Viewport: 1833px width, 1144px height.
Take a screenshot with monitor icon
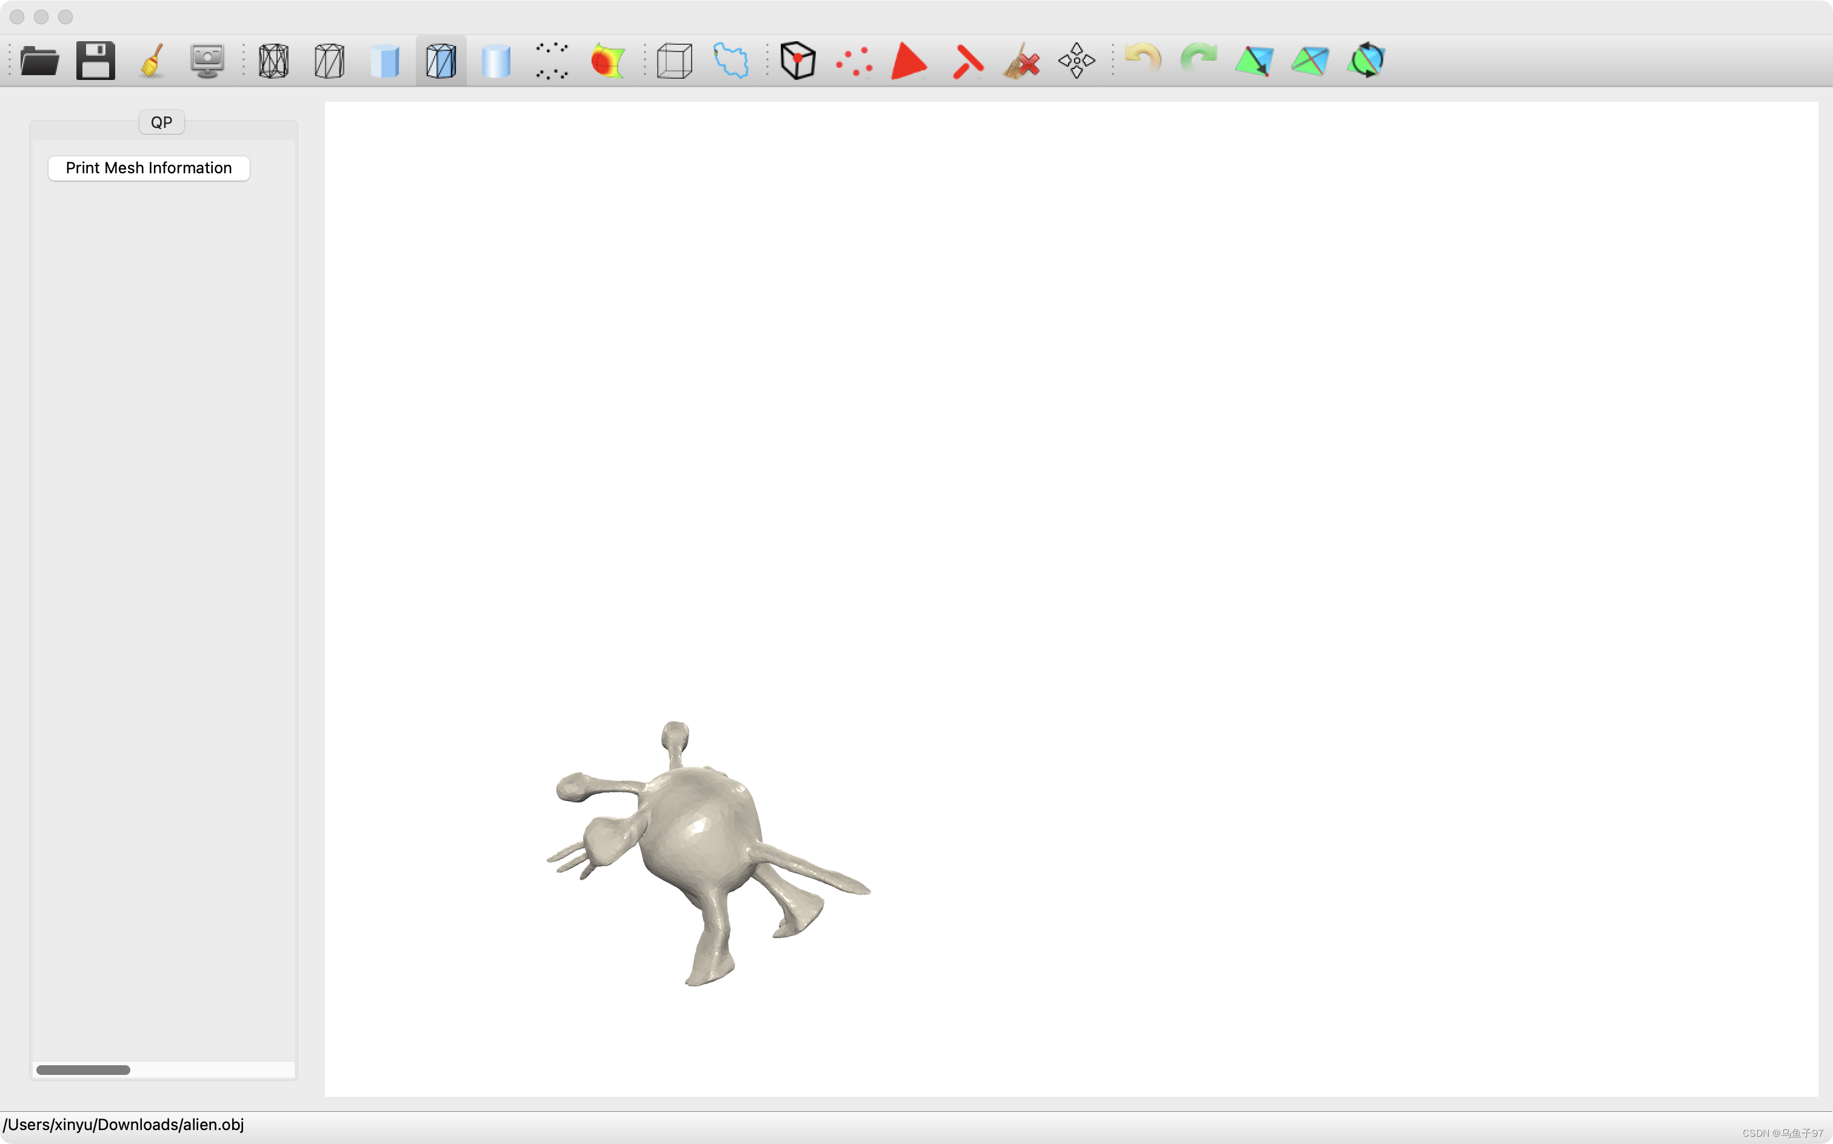(x=207, y=61)
